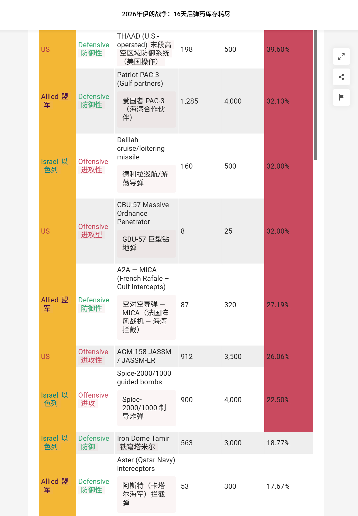Image resolution: width=358 pixels, height=516 pixels.
Task: Click the Spice-2000/1000 guided bombs cell
Action: [x=146, y=399]
